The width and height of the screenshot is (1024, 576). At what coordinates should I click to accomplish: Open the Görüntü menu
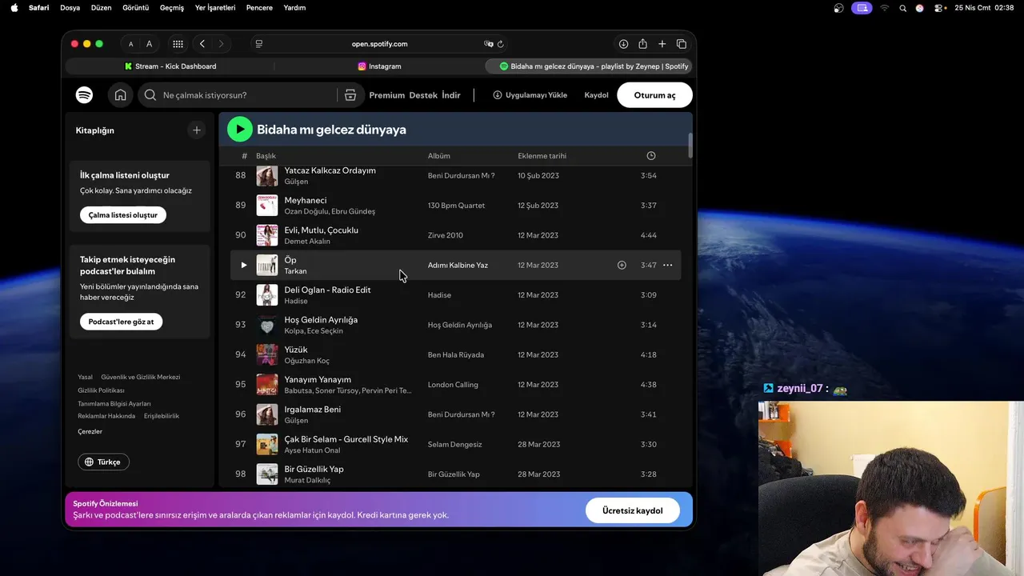point(136,8)
